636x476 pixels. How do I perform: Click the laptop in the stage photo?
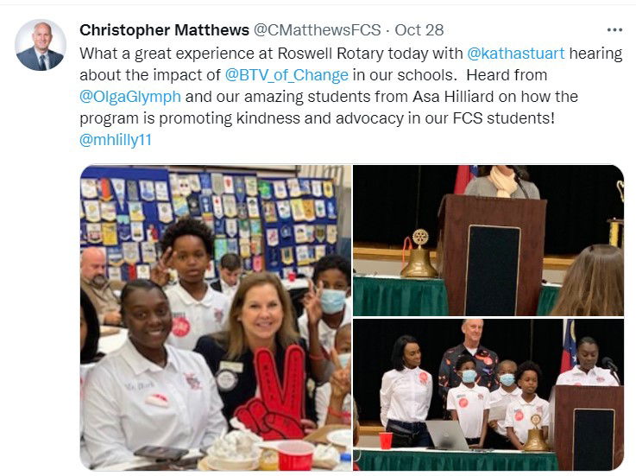pyautogui.click(x=446, y=435)
